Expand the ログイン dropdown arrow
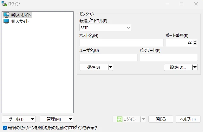This screenshot has height=132, width=203. (143, 119)
